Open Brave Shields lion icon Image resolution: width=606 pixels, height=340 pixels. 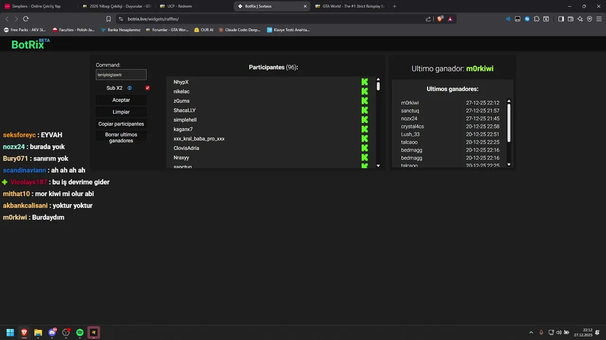point(440,19)
